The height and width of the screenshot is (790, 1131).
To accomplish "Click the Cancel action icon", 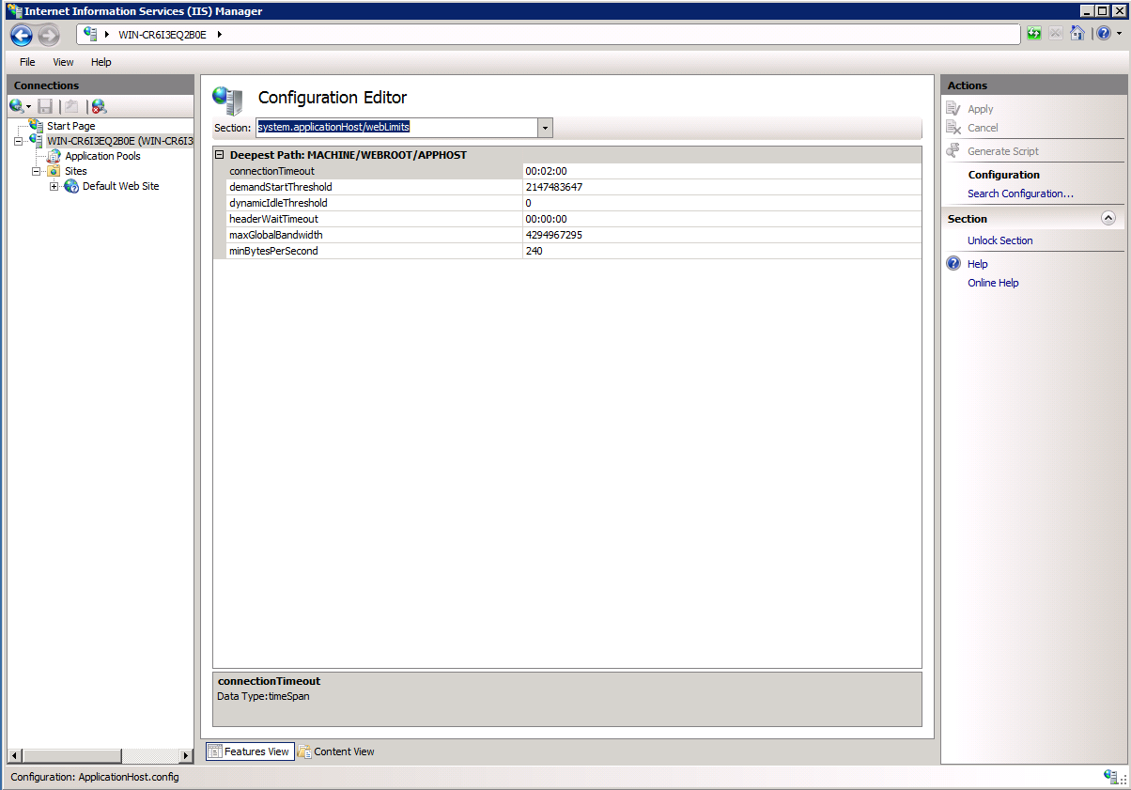I will (954, 128).
